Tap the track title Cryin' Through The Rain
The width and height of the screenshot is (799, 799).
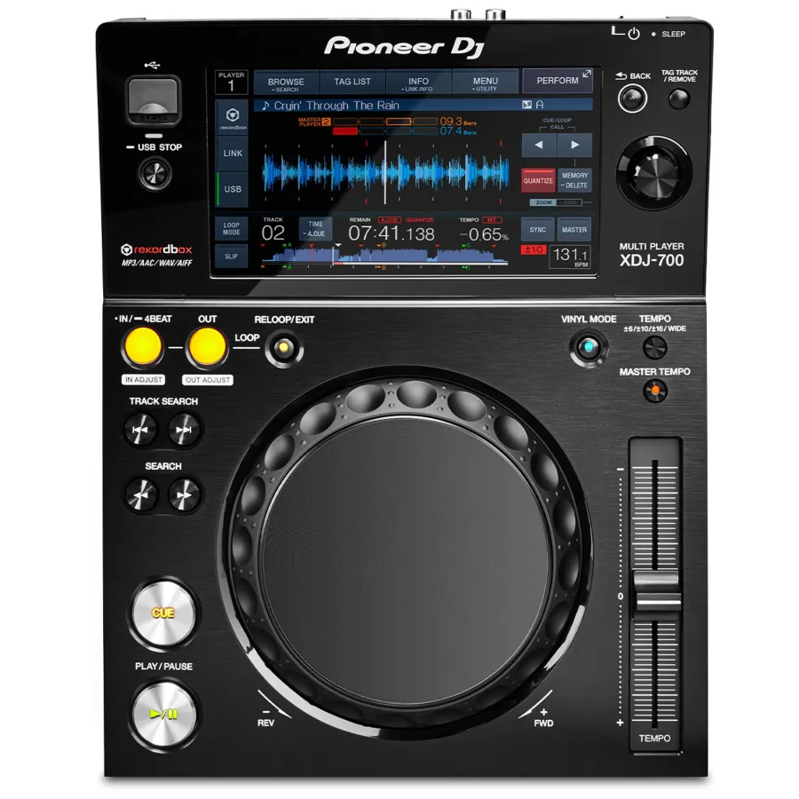coord(336,106)
